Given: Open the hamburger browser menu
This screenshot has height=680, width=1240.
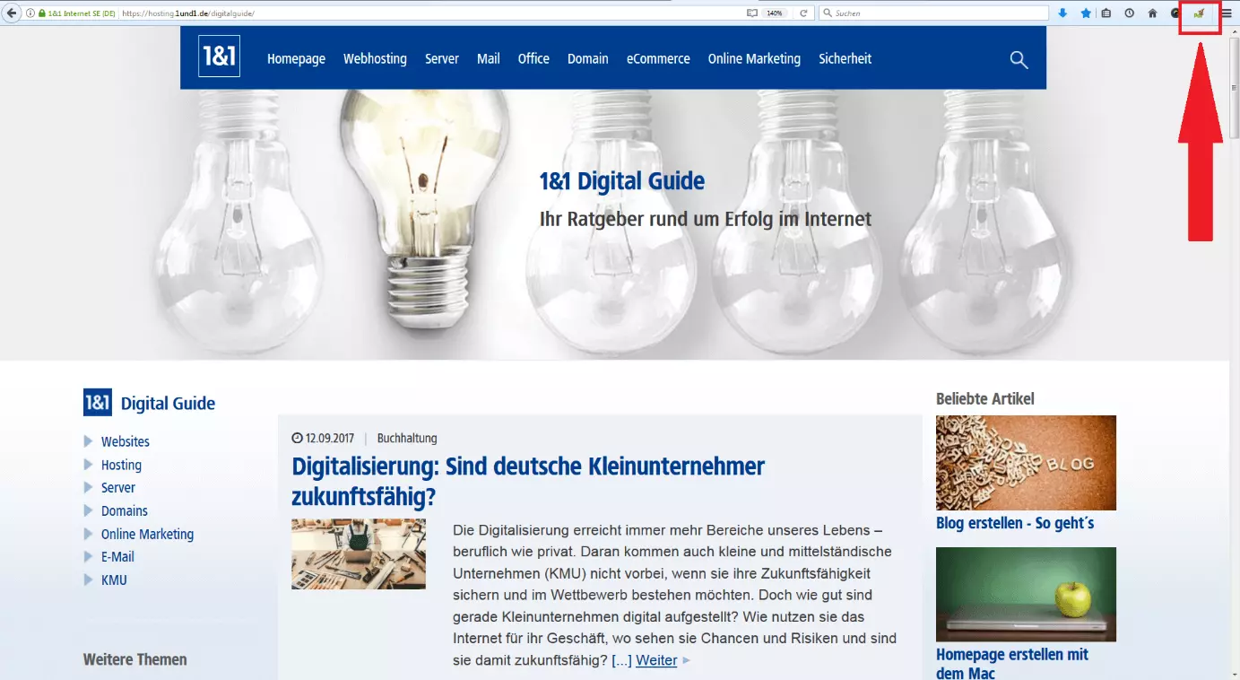Looking at the screenshot, I should point(1227,13).
